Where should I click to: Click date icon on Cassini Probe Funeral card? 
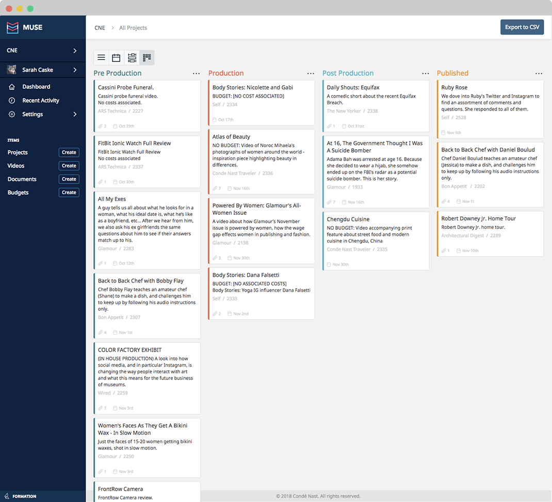click(x=115, y=126)
